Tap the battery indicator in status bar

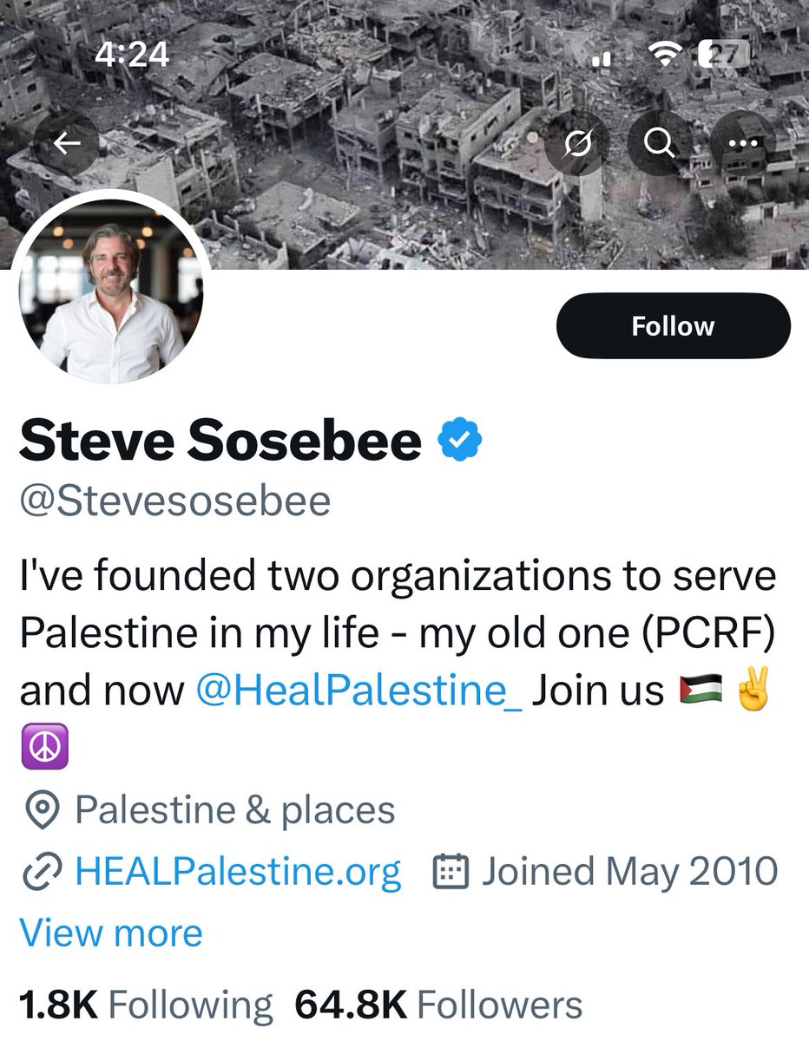click(723, 56)
